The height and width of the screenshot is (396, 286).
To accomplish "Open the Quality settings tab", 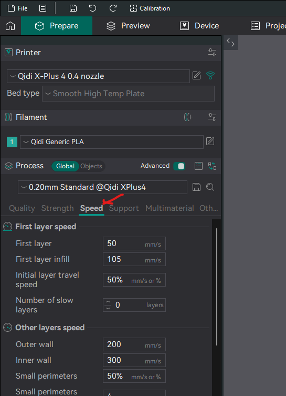I will [x=22, y=208].
